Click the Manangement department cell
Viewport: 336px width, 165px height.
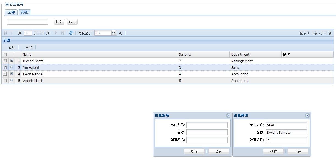(256, 61)
